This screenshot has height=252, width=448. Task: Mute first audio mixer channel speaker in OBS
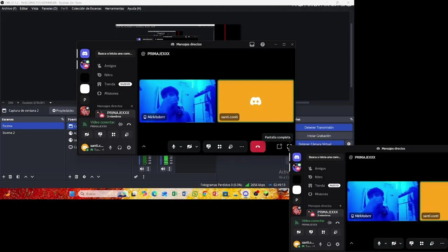(x=142, y=169)
